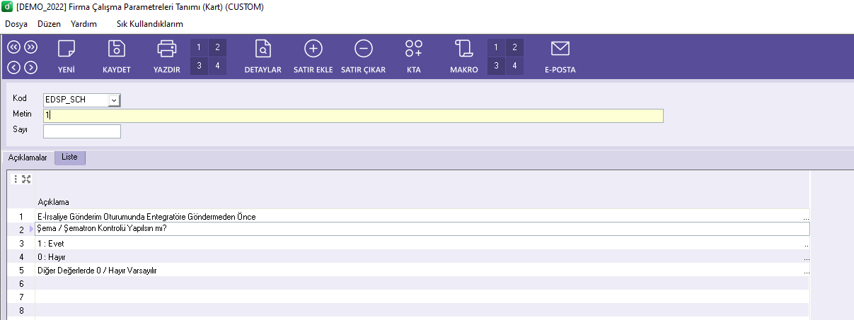
Task: Switch to the Liste tab
Action: [x=69, y=158]
